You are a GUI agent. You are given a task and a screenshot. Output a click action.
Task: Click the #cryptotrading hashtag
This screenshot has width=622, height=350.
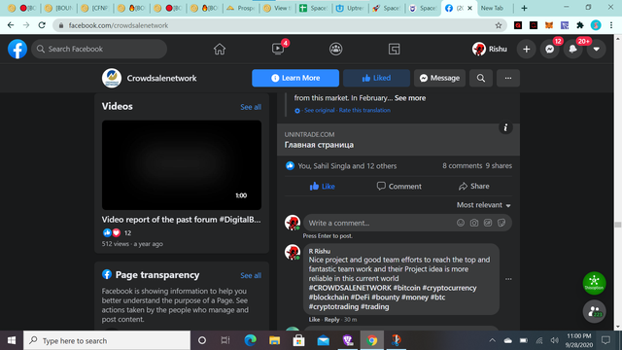tap(333, 307)
